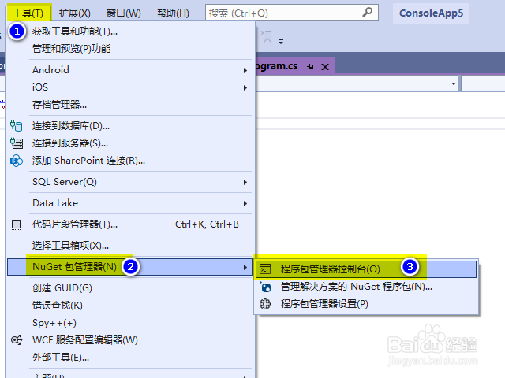This screenshot has width=505, height=378.
Task: Click the 搜索 (Ctrl+Q) search box
Action: click(x=291, y=13)
